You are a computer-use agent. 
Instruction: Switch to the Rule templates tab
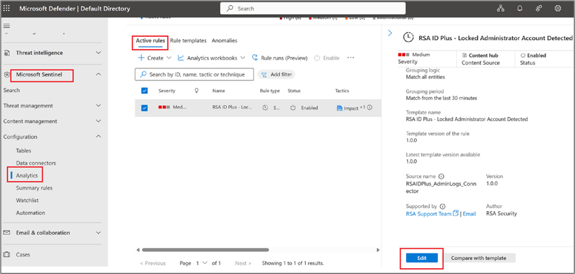click(x=188, y=41)
